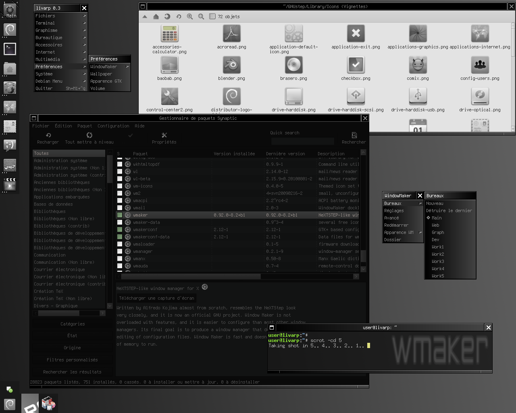The image size is (516, 413).
Task: Expand the Fichiers submenu in livarp menu
Action: (61, 16)
